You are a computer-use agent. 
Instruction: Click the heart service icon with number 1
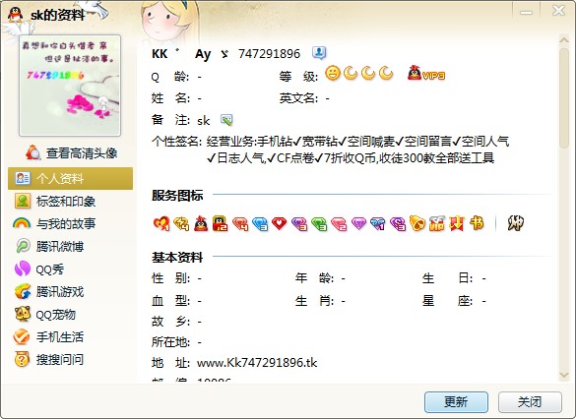point(161,223)
